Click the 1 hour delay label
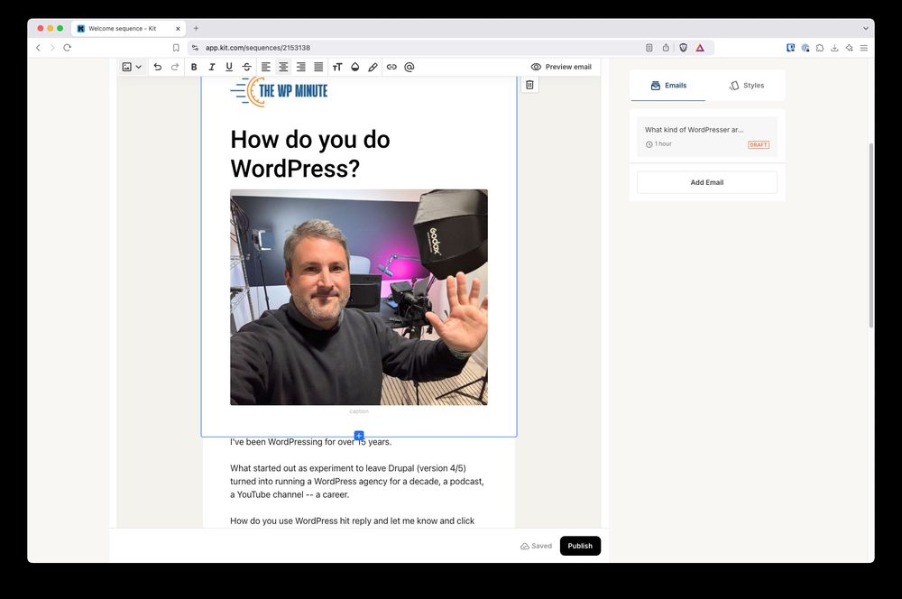The width and height of the screenshot is (902, 599). click(658, 143)
